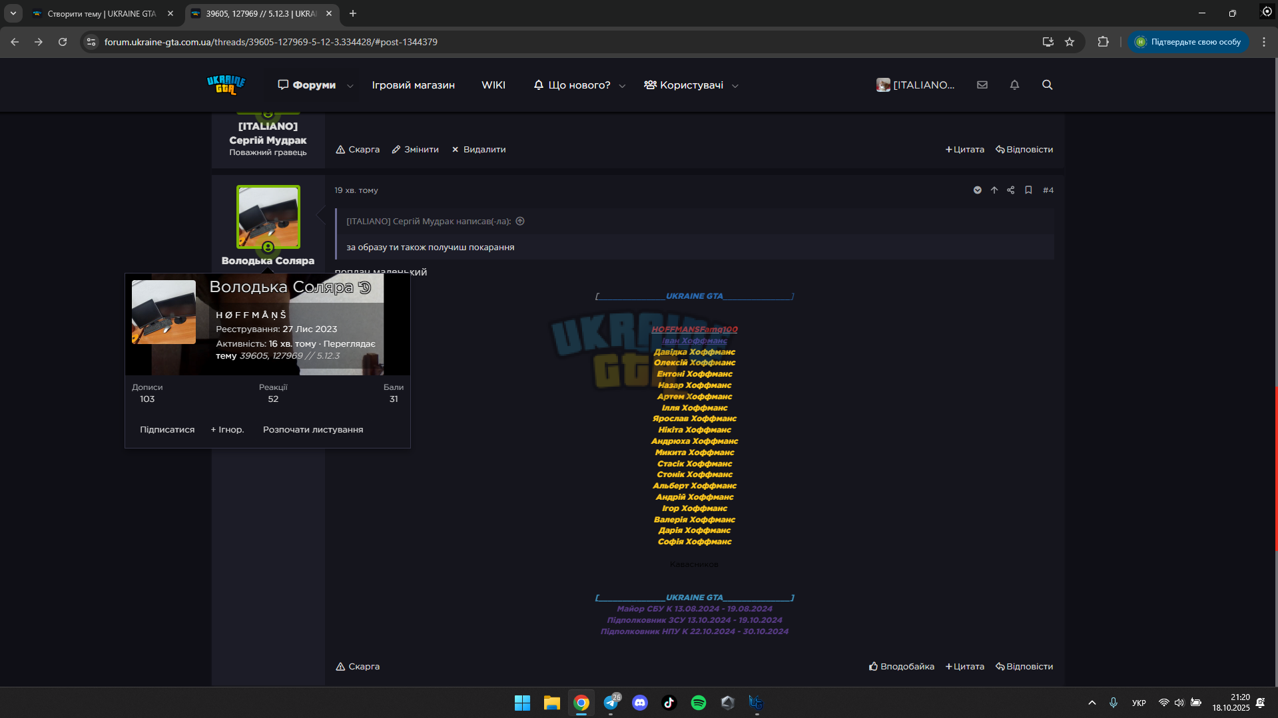Click the share icon on post #4
Screen dimensions: 1278x718
pos(1011,190)
